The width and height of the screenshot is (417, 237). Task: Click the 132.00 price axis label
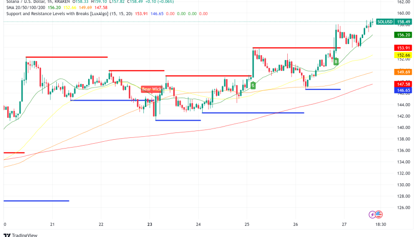pyautogui.click(x=404, y=173)
